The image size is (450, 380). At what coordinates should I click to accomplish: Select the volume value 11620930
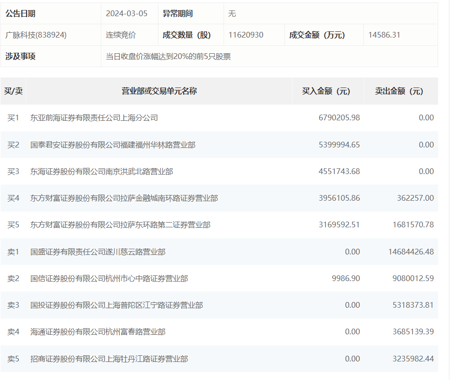pyautogui.click(x=245, y=35)
